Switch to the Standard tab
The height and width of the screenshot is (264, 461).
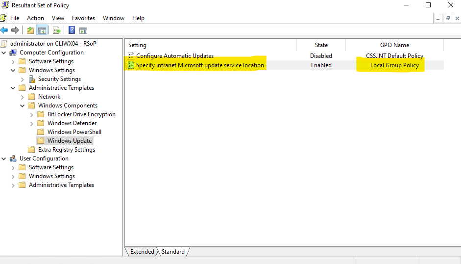click(173, 252)
